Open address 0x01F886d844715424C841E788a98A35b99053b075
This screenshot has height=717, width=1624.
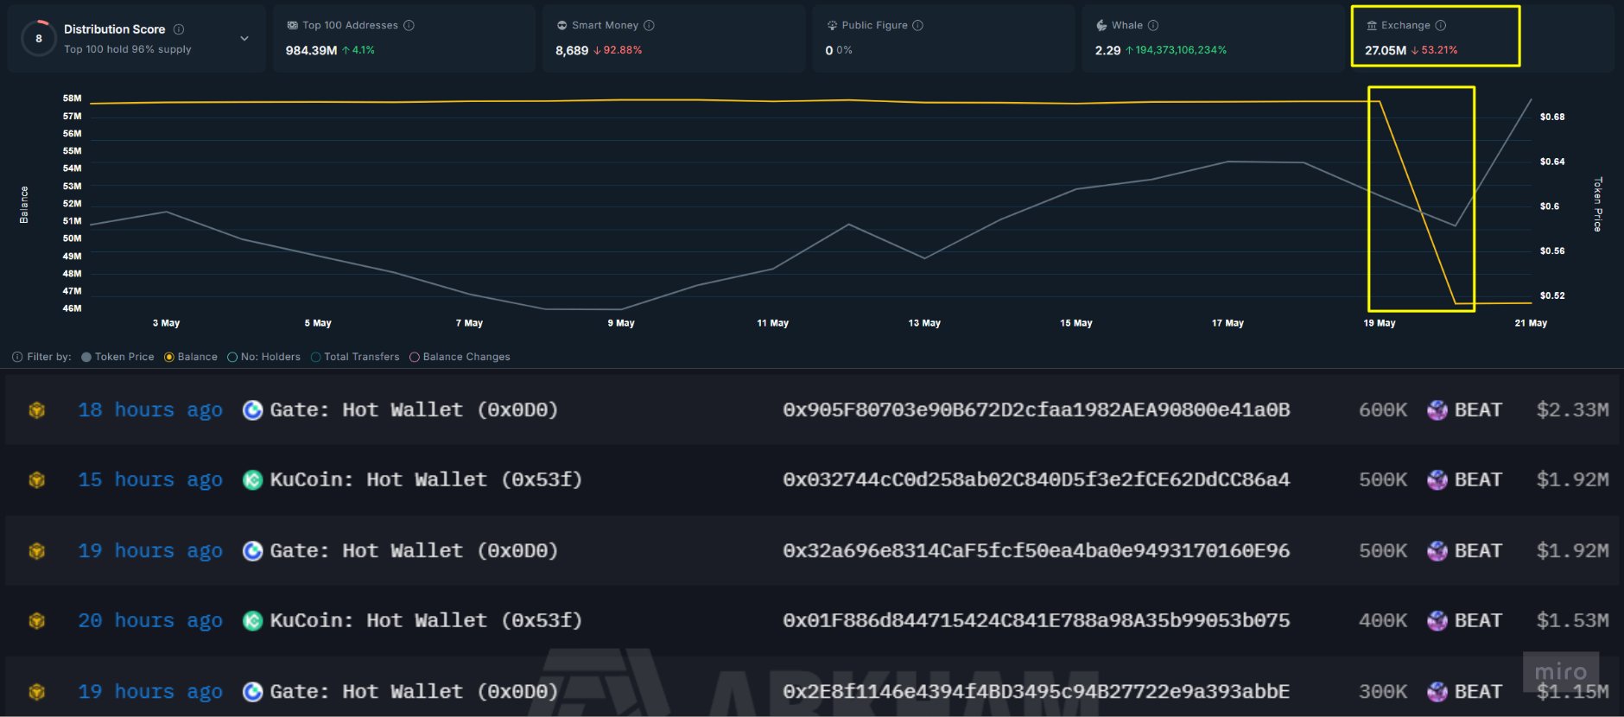click(x=1037, y=621)
